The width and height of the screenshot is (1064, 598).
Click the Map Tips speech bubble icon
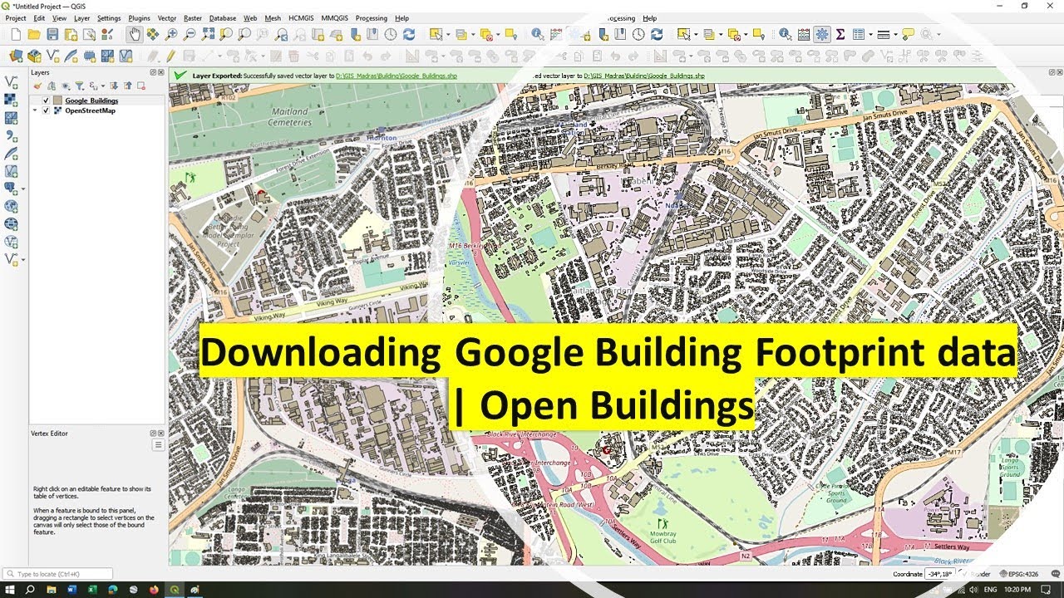908,34
